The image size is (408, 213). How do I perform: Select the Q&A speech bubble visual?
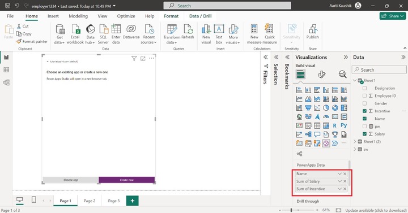(317, 134)
